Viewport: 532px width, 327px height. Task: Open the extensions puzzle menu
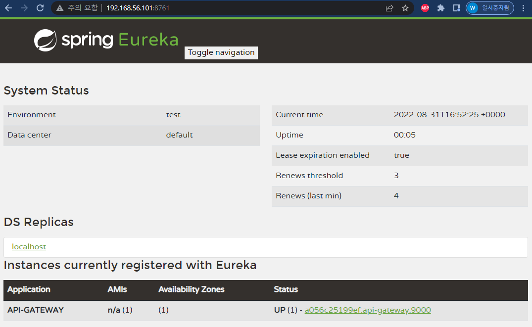click(x=441, y=8)
